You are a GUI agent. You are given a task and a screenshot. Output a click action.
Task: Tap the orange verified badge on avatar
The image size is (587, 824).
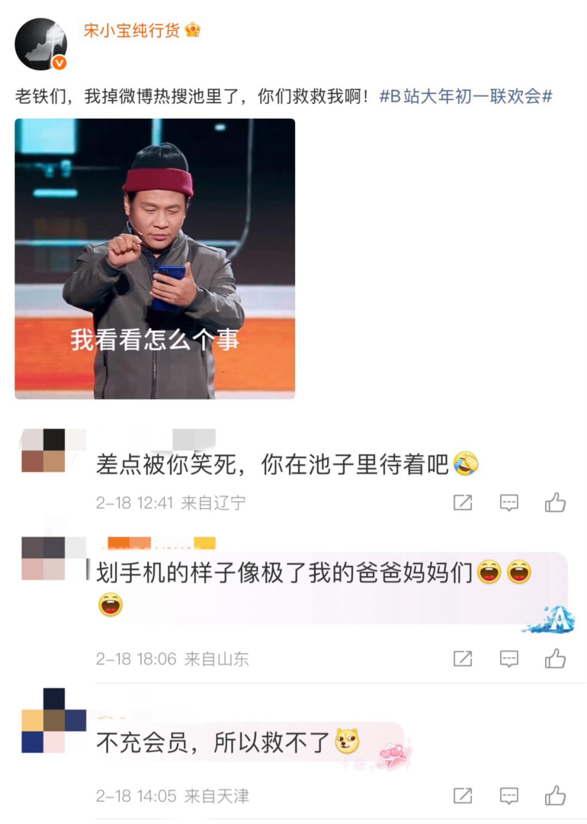coord(59,62)
